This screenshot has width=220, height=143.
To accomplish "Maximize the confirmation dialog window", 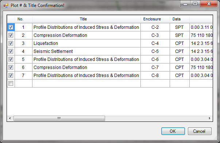I will click(x=195, y=4).
